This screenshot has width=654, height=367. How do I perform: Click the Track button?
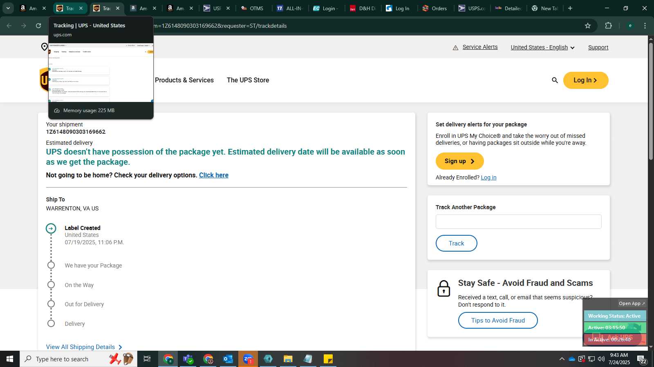click(457, 243)
